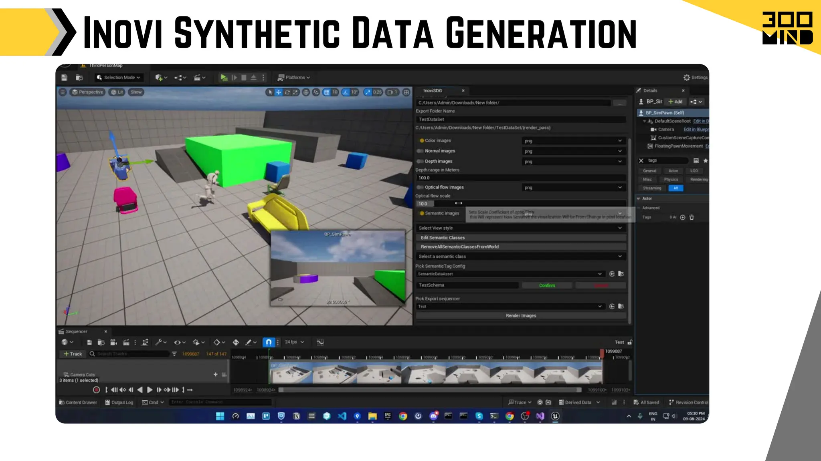821x461 pixels.
Task: Adjust Optical flow scale value slider
Action: [x=521, y=204]
